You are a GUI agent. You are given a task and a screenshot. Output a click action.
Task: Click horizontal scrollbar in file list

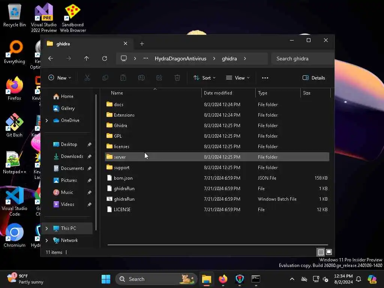pyautogui.click(x=217, y=244)
